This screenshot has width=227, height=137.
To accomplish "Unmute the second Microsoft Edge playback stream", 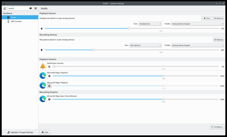I will pyautogui.click(x=49, y=86).
